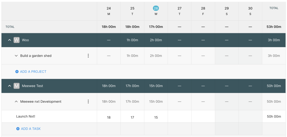Click the plus icon beside Add a Task

[x=18, y=129]
